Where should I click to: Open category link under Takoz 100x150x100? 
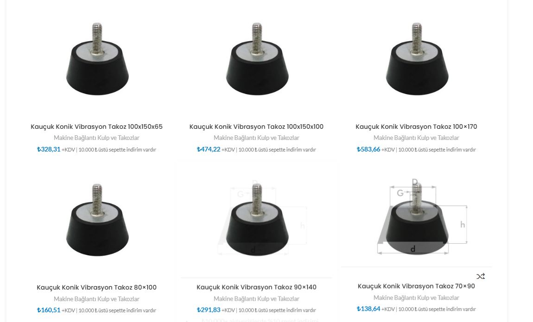(256, 138)
